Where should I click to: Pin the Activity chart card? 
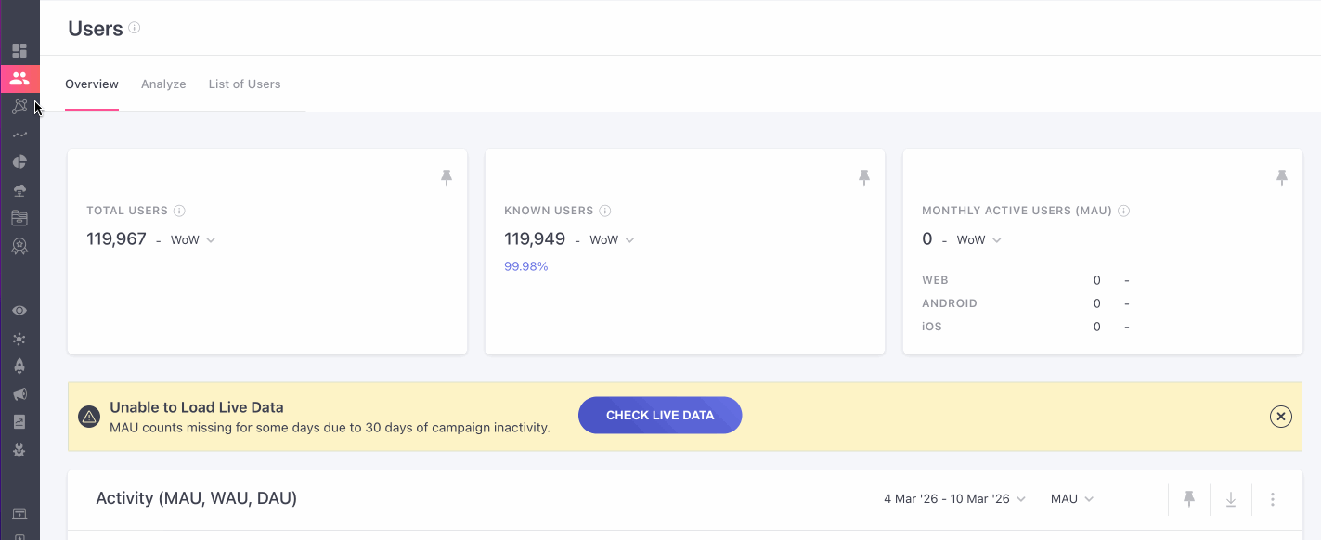(1189, 499)
